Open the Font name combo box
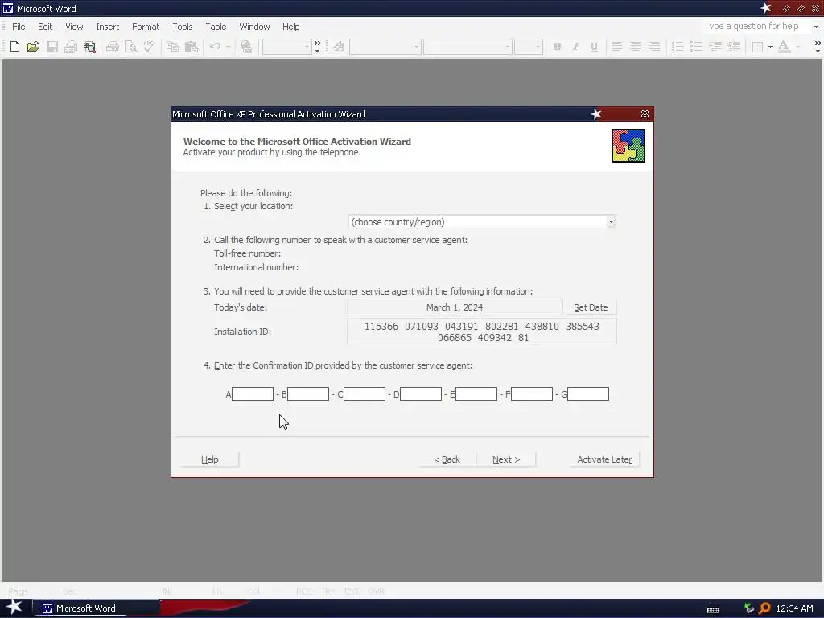Screen dimensions: 824x618 tap(468, 47)
